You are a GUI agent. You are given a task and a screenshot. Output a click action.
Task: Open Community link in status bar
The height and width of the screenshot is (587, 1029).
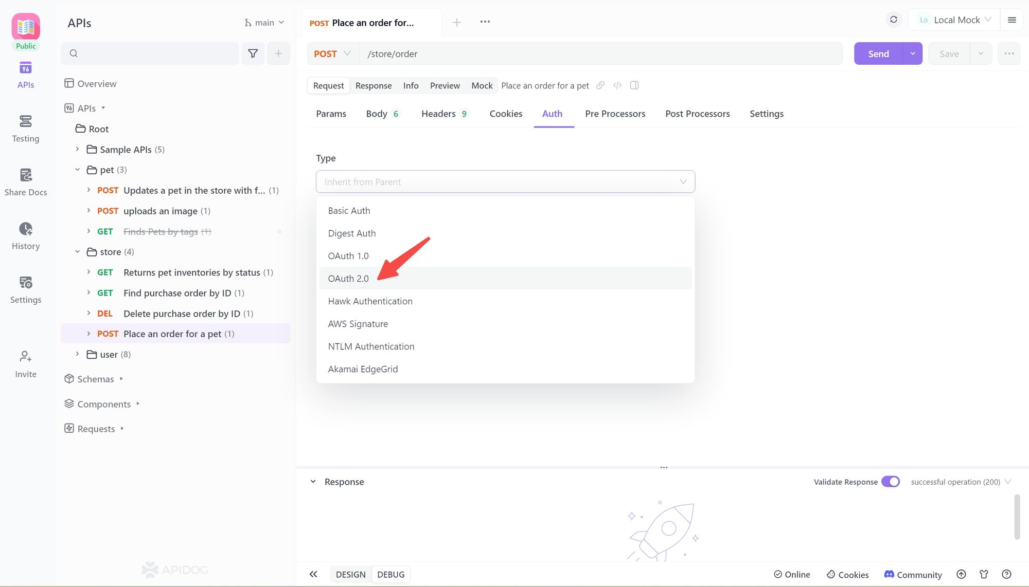(x=913, y=575)
